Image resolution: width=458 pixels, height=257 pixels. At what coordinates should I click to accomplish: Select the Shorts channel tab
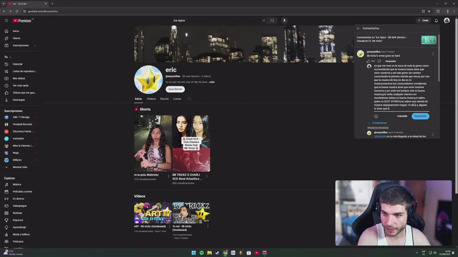164,99
